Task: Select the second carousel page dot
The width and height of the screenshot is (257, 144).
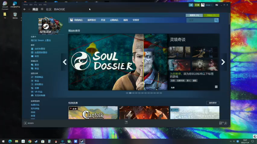Action: (x=130, y=93)
